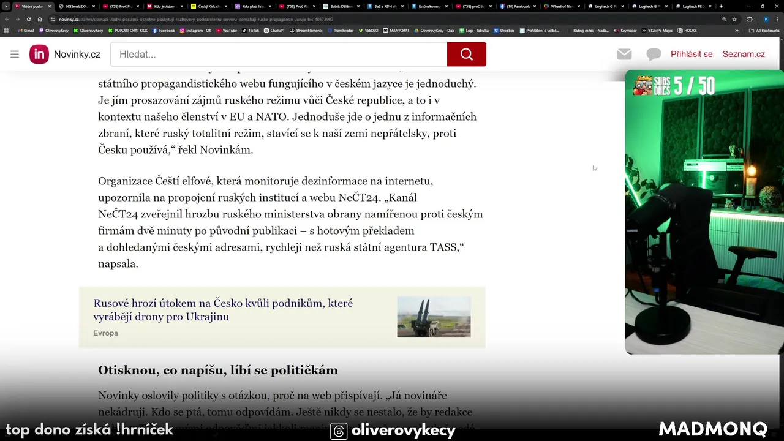
Task: Open the YT2MP3 Magic bookmark
Action: 657,30
